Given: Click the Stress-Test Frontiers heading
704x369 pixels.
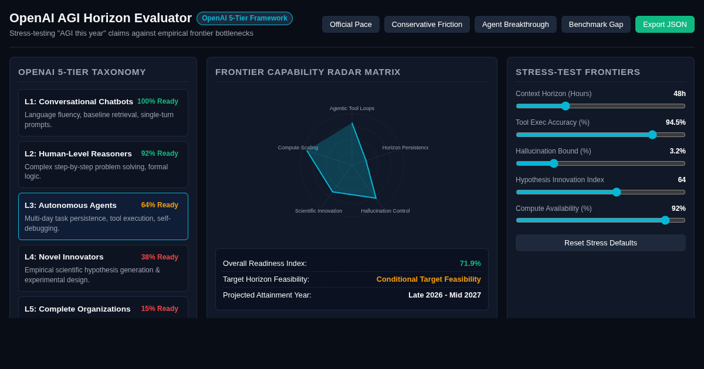Looking at the screenshot, I should (x=578, y=72).
